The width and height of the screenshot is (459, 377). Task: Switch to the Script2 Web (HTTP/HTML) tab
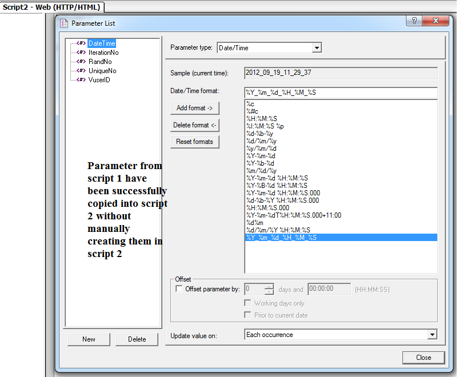coord(51,7)
